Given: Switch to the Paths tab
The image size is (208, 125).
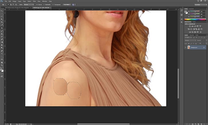Looking at the screenshot, I should pyautogui.click(x=197, y=35).
